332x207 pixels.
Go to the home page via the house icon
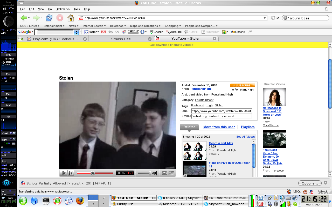coord(71,18)
